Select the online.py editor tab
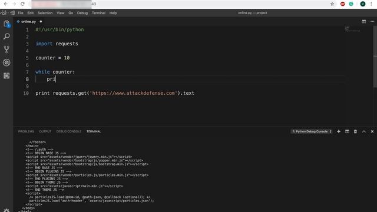Screen dimensions: 377x212 28,22
